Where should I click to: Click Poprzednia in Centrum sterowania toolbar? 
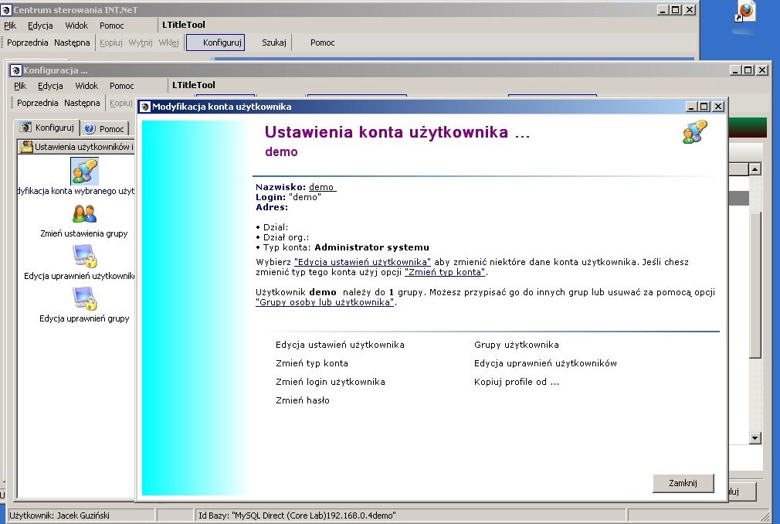pyautogui.click(x=27, y=43)
